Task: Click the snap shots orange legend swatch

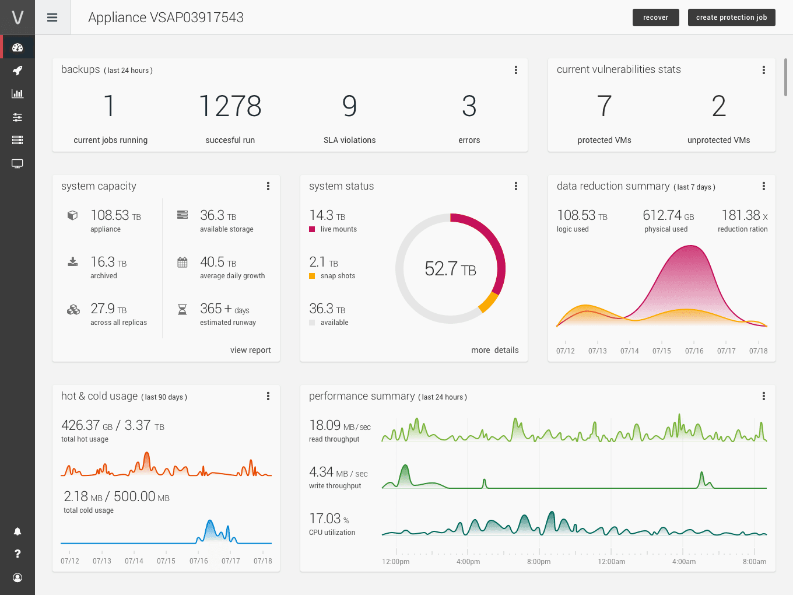Action: click(312, 276)
